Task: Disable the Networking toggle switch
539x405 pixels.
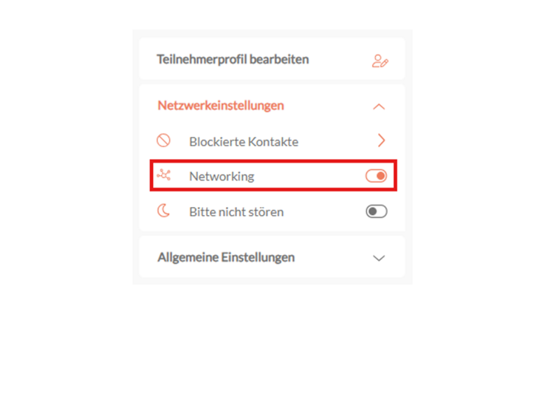Action: 376,176
